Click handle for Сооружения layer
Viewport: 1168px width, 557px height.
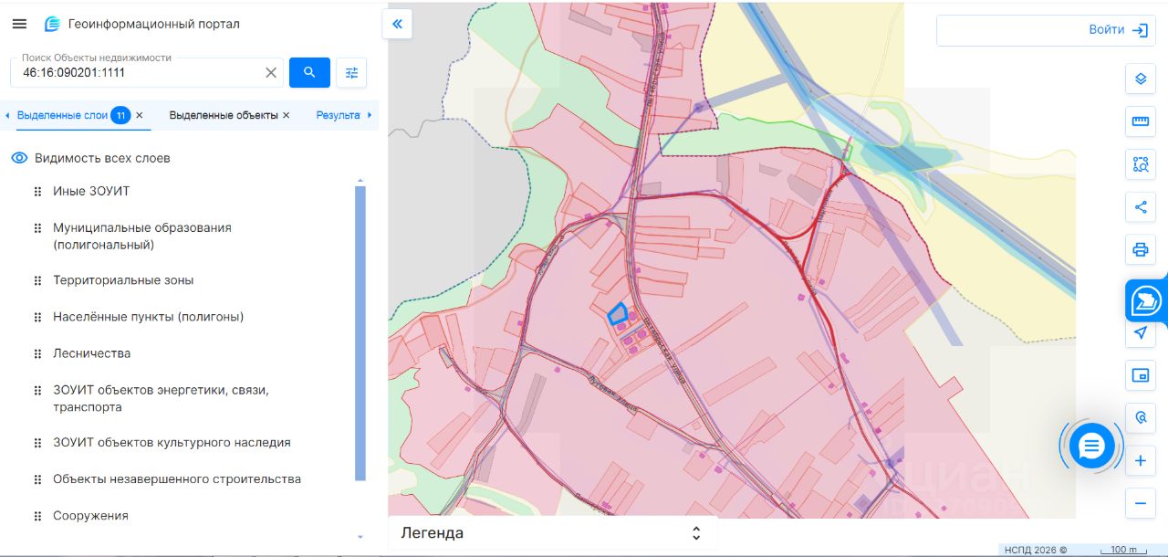click(x=37, y=516)
